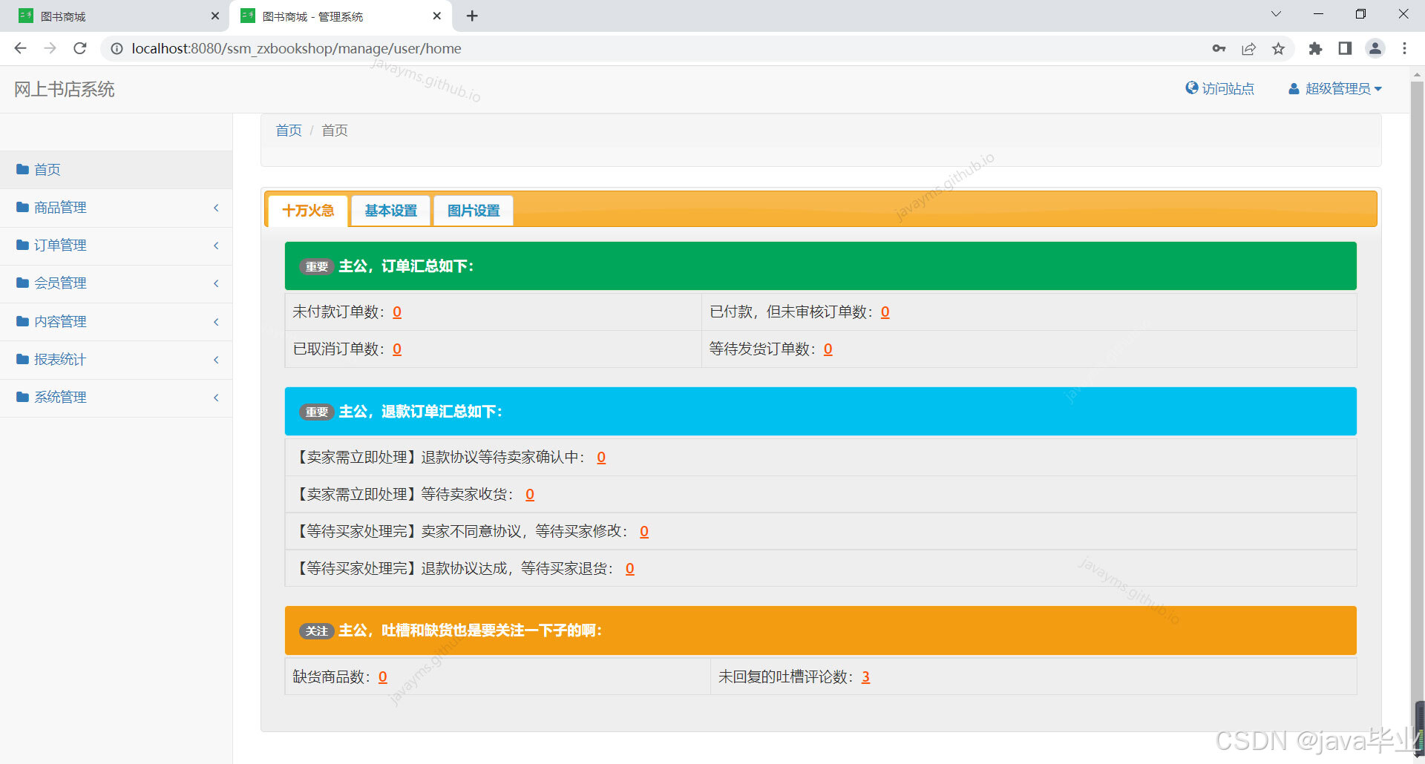Image resolution: width=1425 pixels, height=764 pixels.
Task: Click the user icon next to 超级管理员
Action: (1294, 88)
